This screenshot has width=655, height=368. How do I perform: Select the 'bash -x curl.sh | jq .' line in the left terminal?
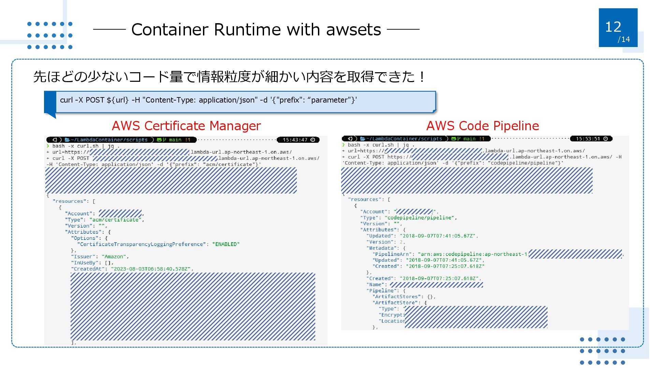click(x=86, y=146)
